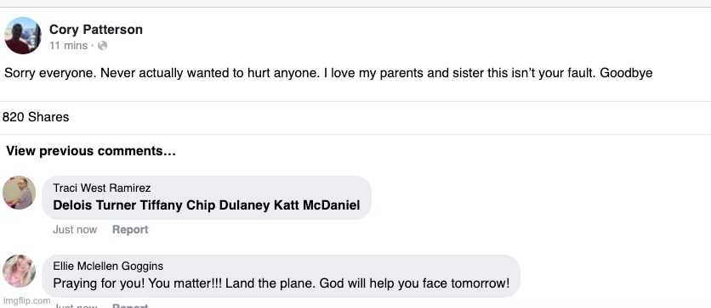This screenshot has width=711, height=308.
Task: Open Ellie Mclellen Goggins's avatar
Action: tap(19, 272)
